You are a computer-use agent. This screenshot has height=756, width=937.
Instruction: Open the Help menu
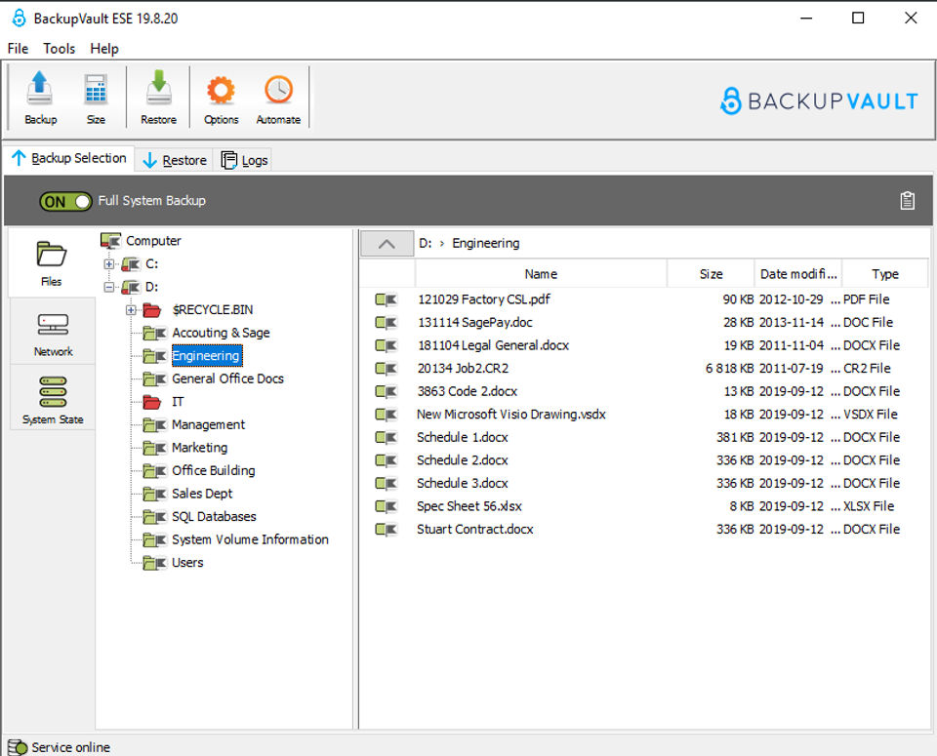click(104, 49)
